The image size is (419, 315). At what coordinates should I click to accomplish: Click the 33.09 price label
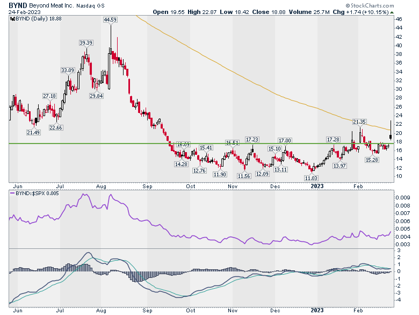click(68, 70)
